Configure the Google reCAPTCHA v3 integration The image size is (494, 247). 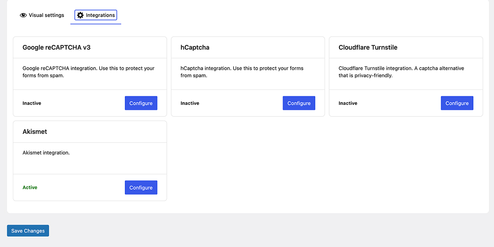(141, 103)
